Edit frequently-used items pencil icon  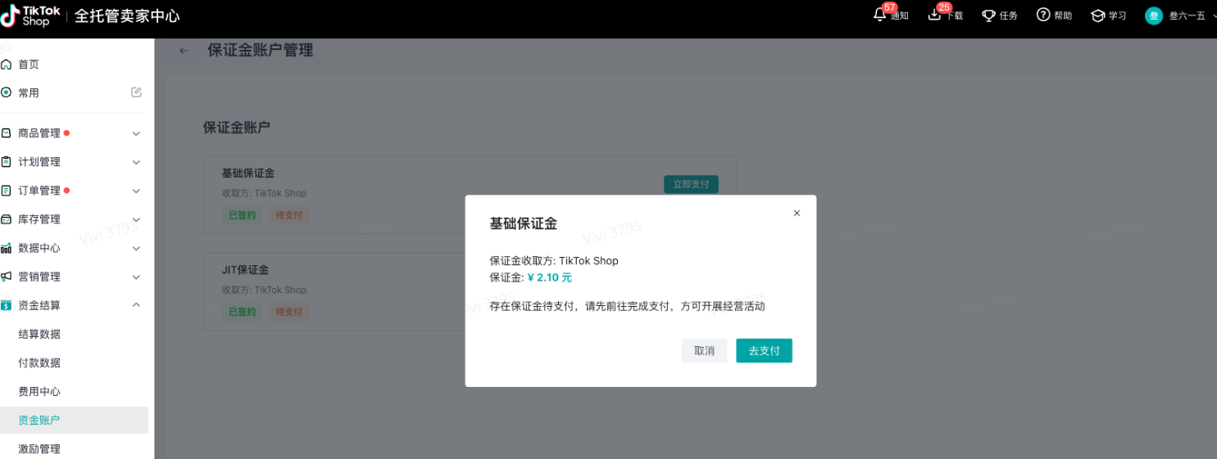pos(137,92)
